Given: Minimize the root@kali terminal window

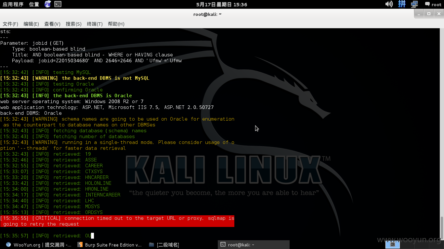Looking at the screenshot, I should [x=419, y=14].
